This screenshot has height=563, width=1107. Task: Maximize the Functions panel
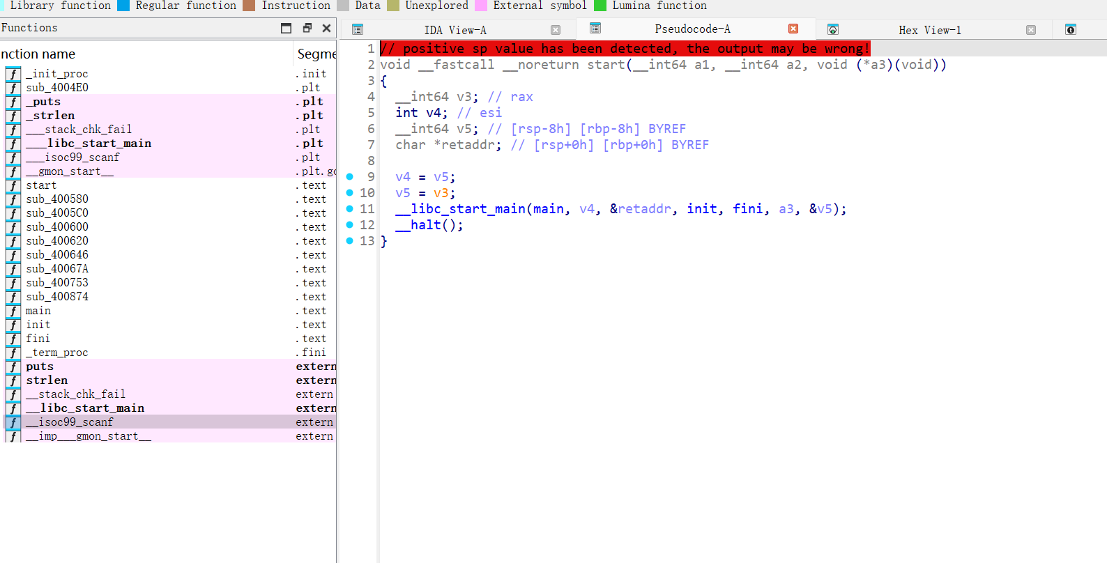tap(286, 28)
